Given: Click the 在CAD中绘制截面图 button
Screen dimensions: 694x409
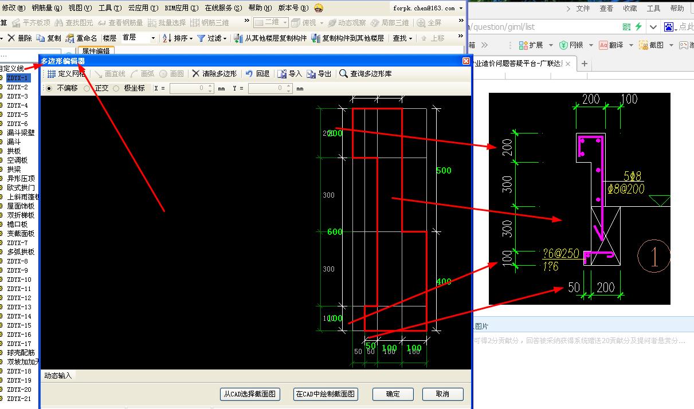Looking at the screenshot, I should coord(325,394).
